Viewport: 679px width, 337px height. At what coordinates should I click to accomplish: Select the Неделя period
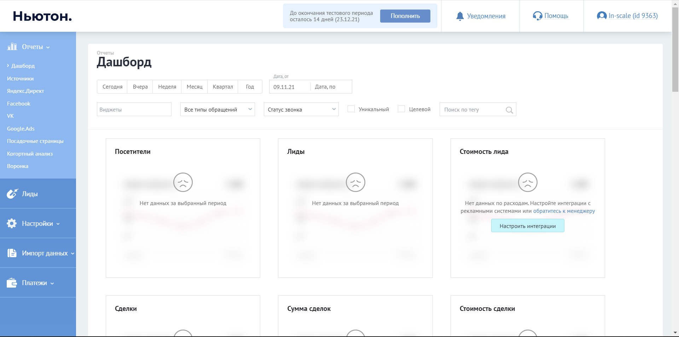167,87
